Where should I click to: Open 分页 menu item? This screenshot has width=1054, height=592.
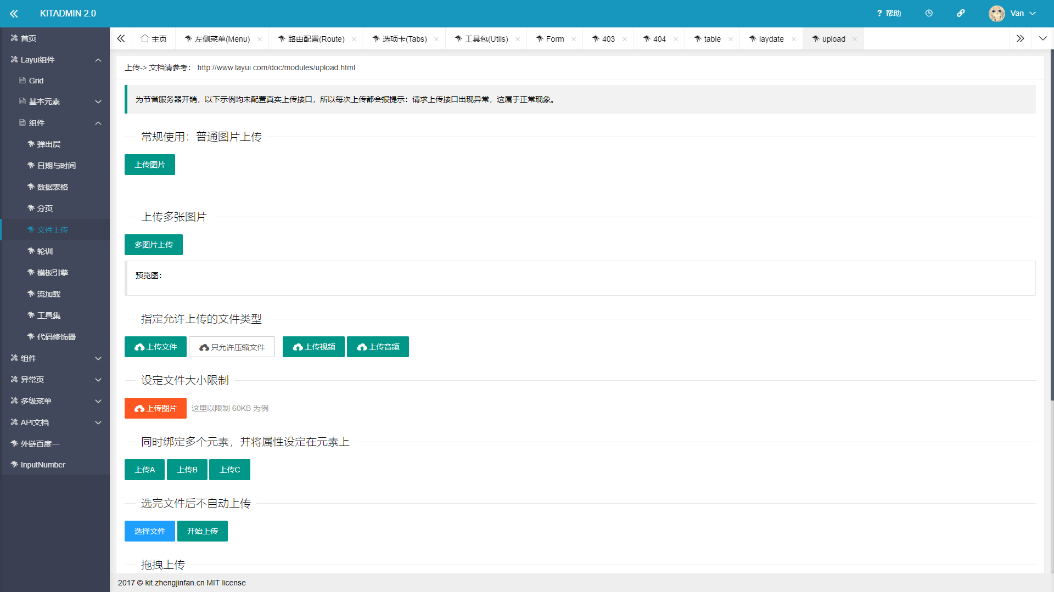coord(55,208)
